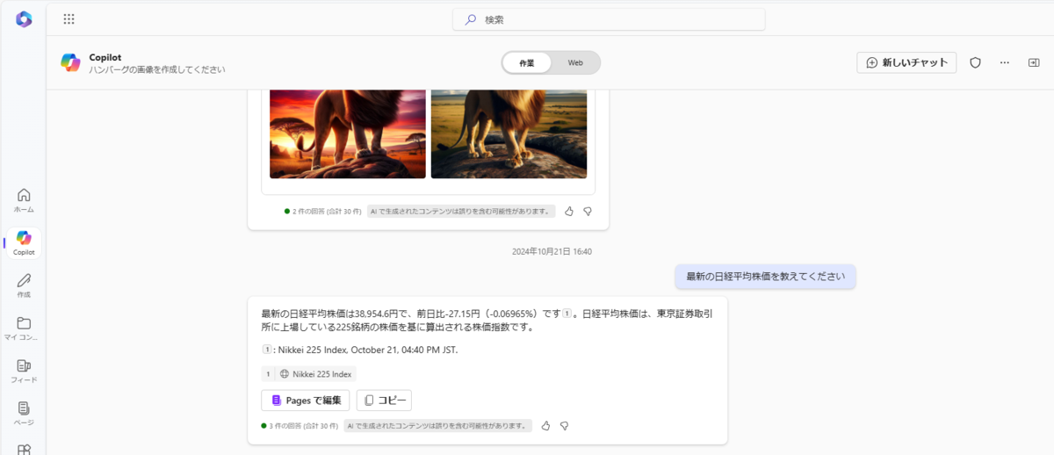This screenshot has height=455, width=1054.
Task: Toggle the side panel icon at top right
Action: (1034, 62)
